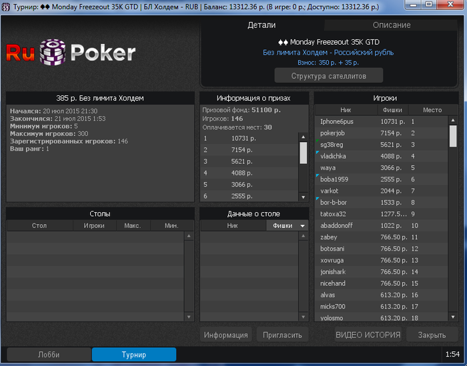Screen dimensions: 467x366
Task: Select player varkot row
Action: [x=381, y=191]
